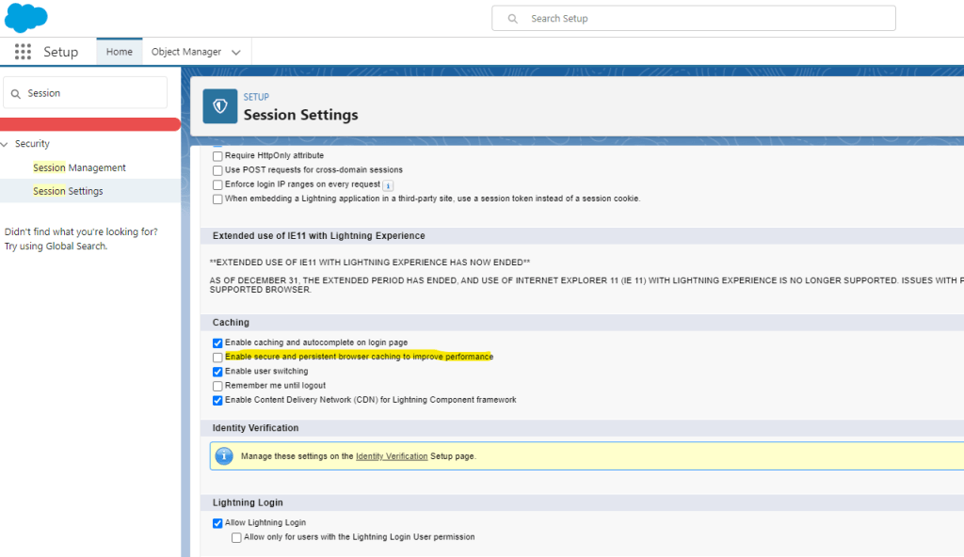Open the Object Manager dropdown chevron
964x557 pixels.
(236, 53)
